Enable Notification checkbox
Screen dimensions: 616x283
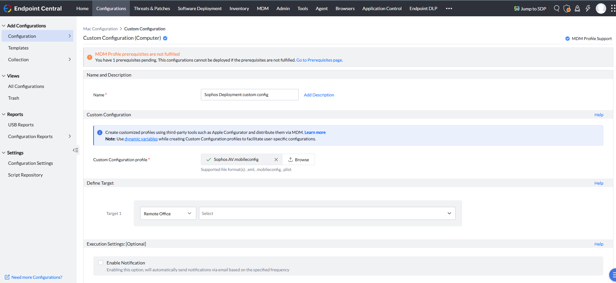(101, 263)
